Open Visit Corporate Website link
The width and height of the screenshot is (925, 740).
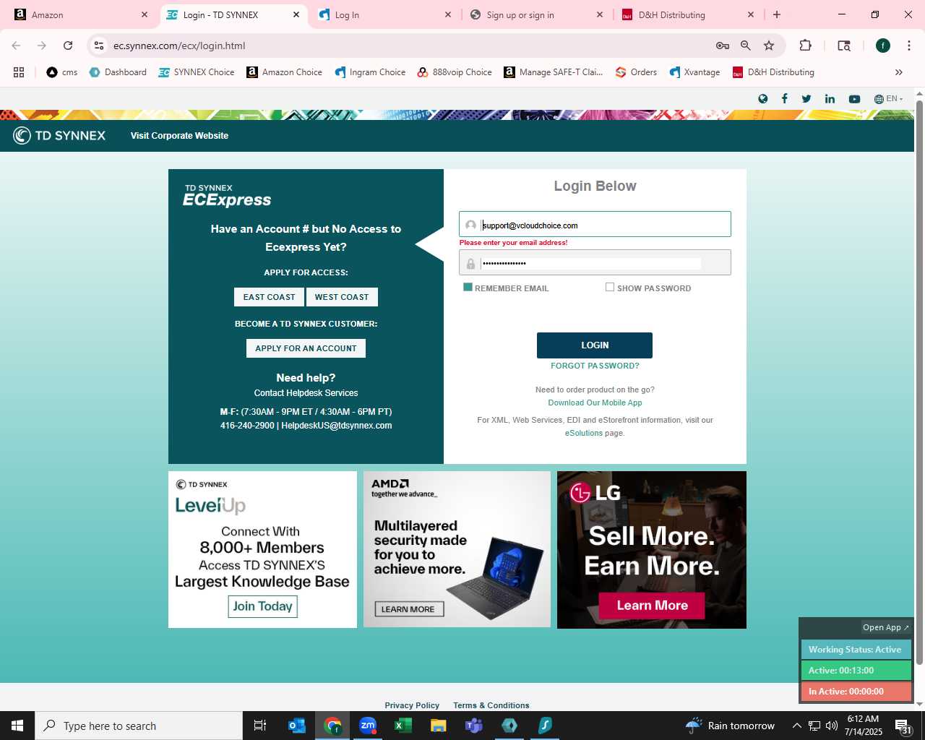click(179, 135)
